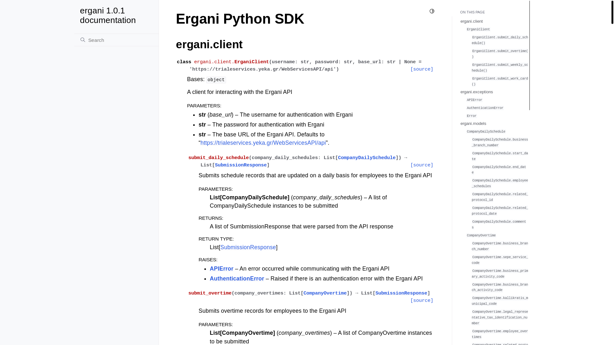Click SubmissionResponse link under Return type
The width and height of the screenshot is (614, 345).
coord(248,247)
